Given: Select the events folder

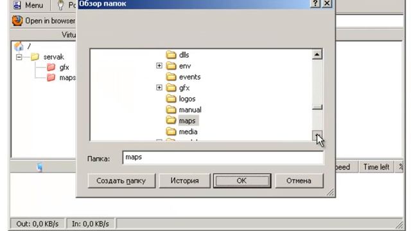Looking at the screenshot, I should coord(184,77).
